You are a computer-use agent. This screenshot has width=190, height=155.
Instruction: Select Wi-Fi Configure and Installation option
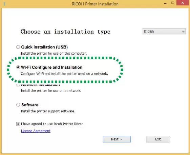coord(18,67)
